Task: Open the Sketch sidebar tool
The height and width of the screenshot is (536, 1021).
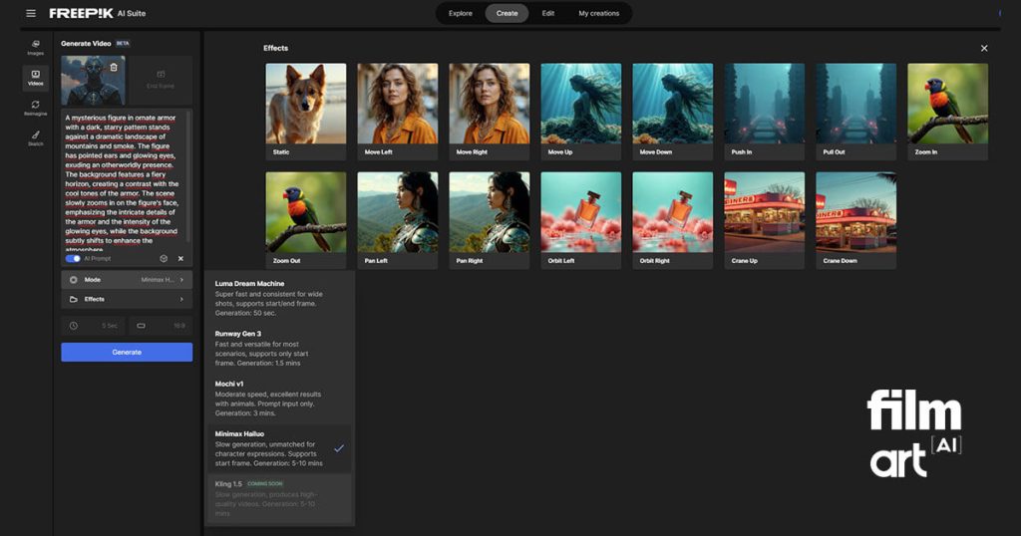Action: [x=36, y=138]
